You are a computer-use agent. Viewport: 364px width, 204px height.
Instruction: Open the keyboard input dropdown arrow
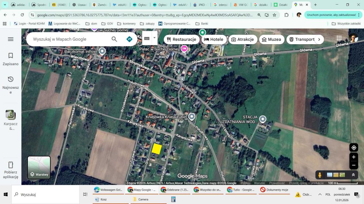(154, 38)
